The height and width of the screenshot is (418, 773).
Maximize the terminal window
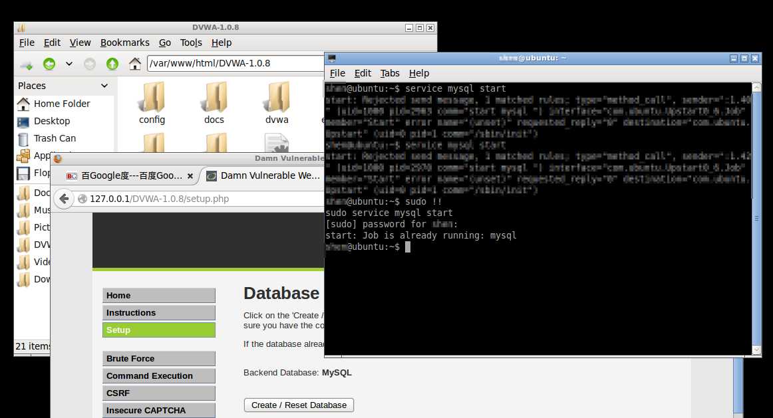[744, 58]
